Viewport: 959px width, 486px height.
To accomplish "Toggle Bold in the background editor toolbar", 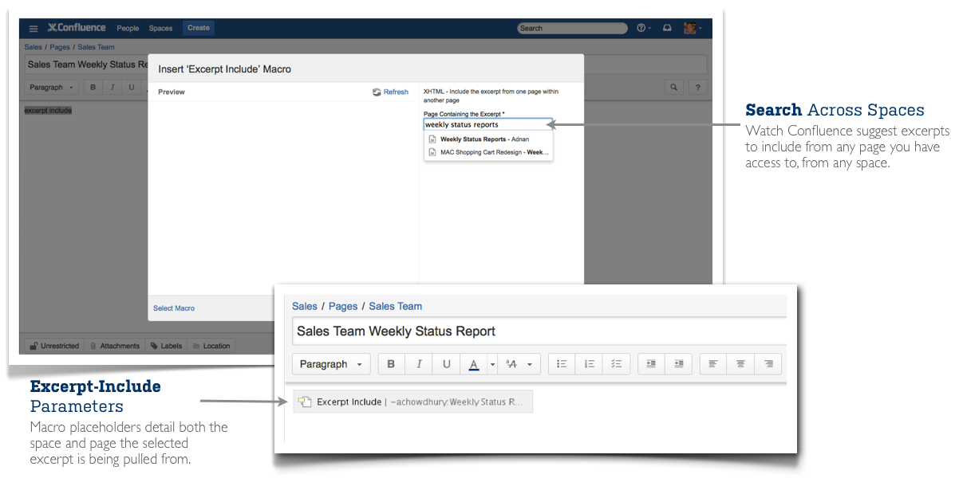I will click(x=93, y=88).
